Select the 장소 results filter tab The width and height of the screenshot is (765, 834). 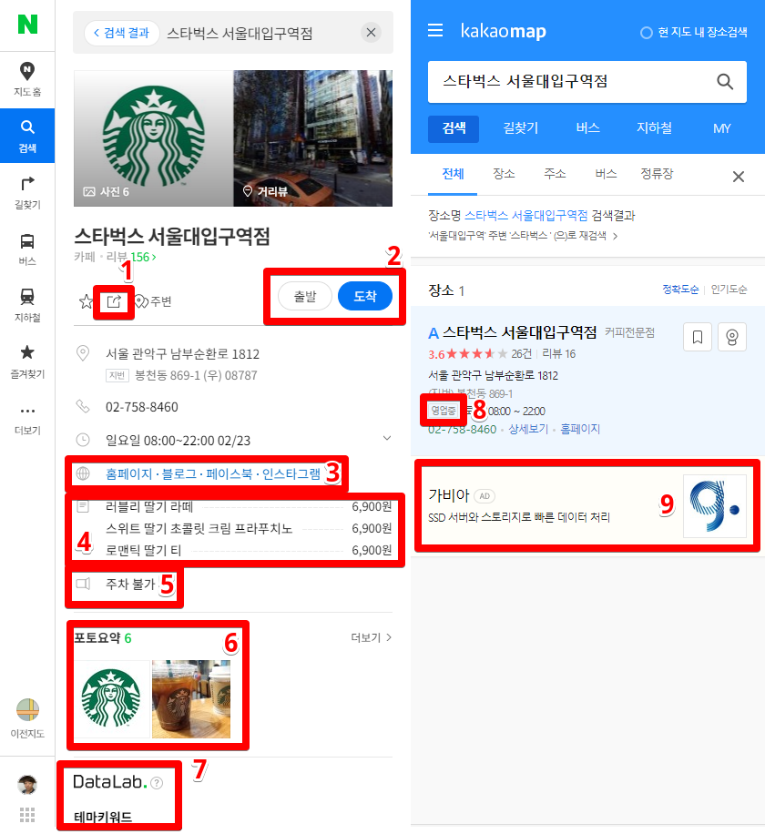[x=504, y=174]
